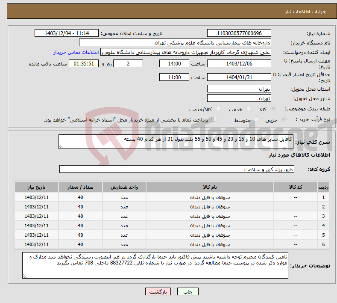Click the validity hour field 11:00

(174, 77)
